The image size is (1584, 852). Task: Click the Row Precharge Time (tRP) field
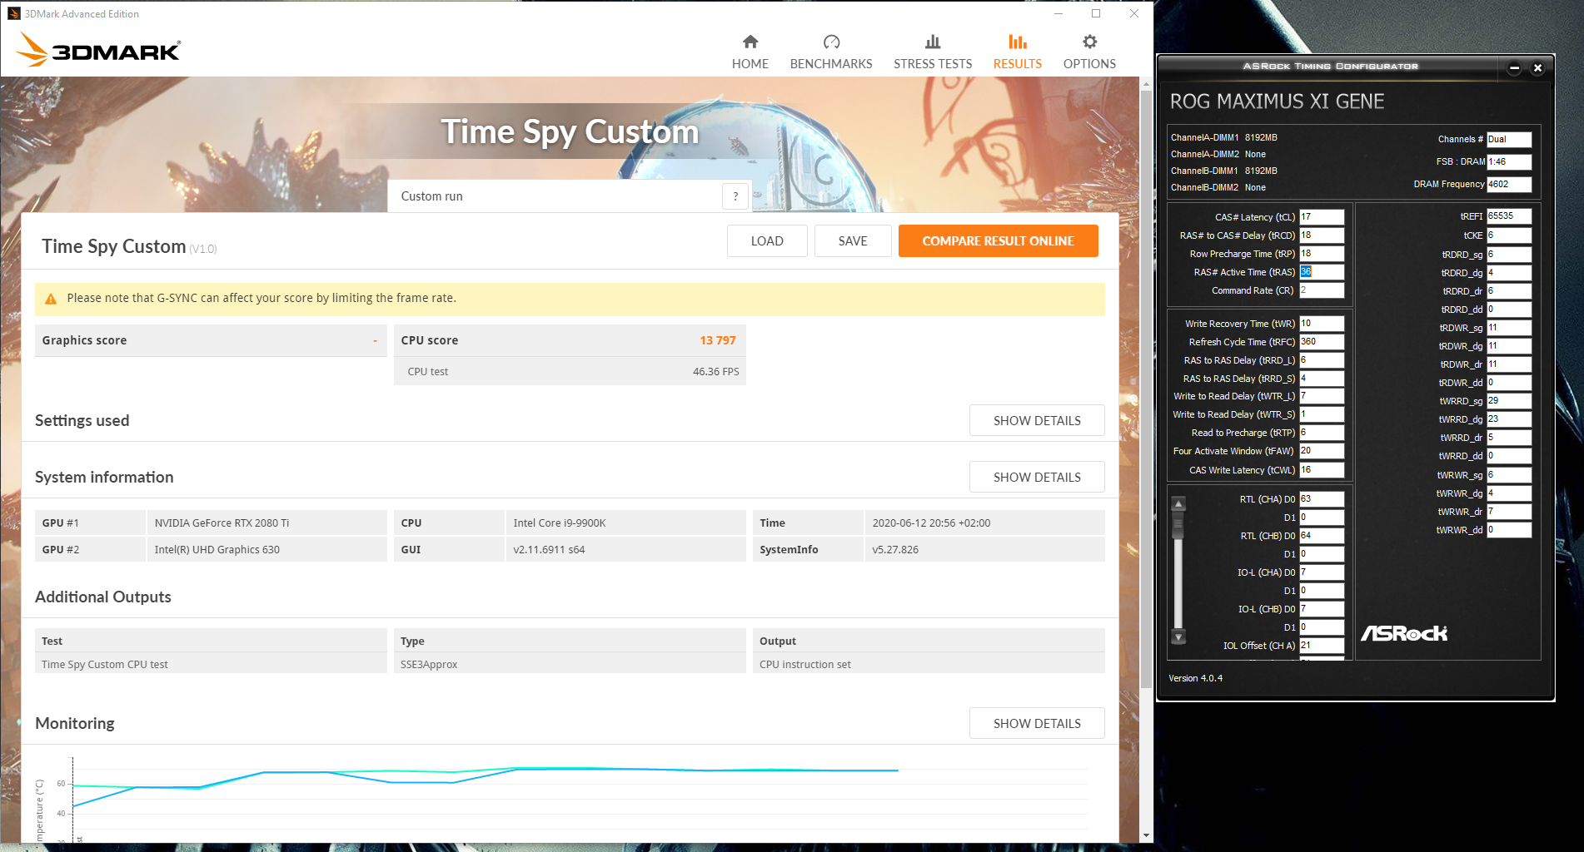coord(1322,254)
